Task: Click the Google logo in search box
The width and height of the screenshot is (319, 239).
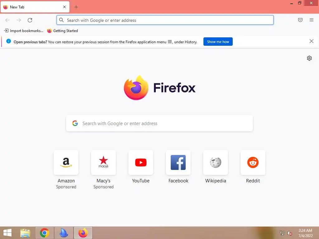Action: pyautogui.click(x=75, y=123)
